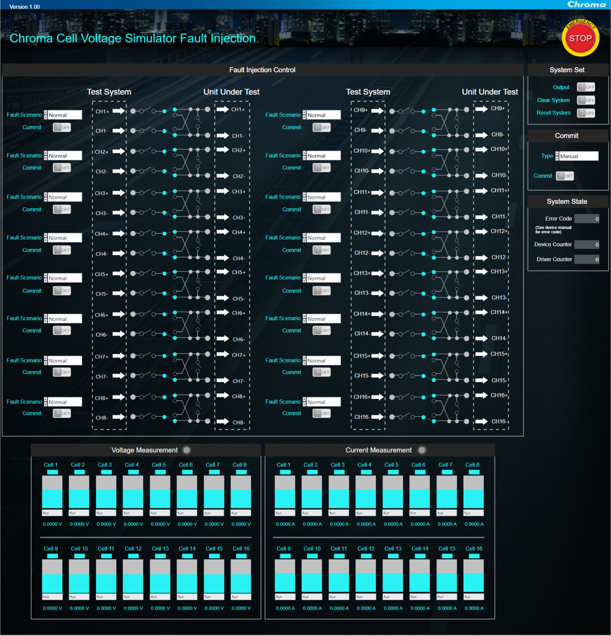Viewport: 611px width, 636px height.
Task: Click the CH8+ Test System input arrow
Action: (119, 397)
